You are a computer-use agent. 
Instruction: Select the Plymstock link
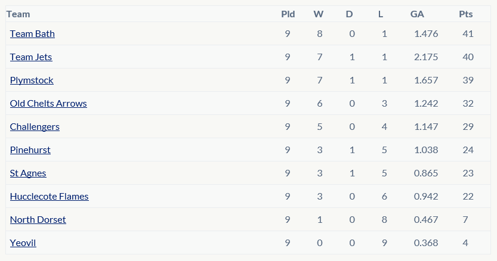pyautogui.click(x=32, y=80)
